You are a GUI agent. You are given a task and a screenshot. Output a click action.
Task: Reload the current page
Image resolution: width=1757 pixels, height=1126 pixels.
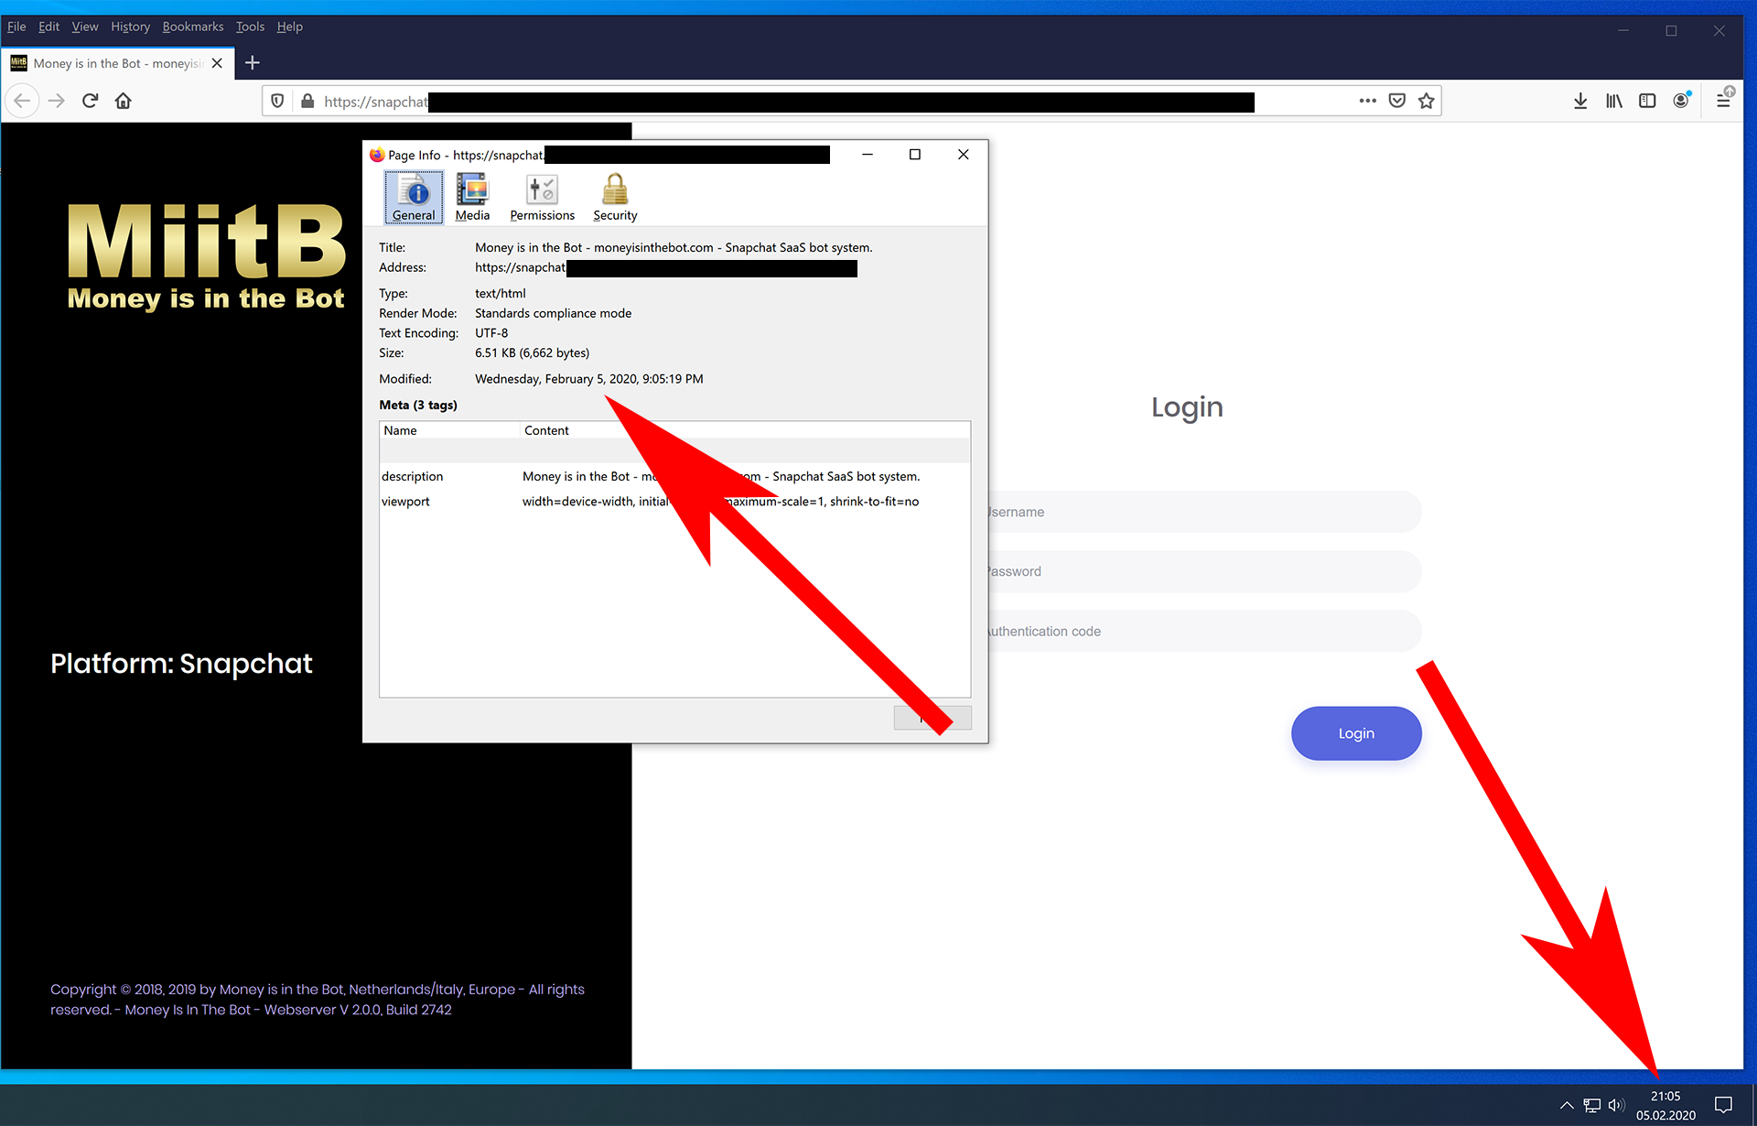point(90,101)
